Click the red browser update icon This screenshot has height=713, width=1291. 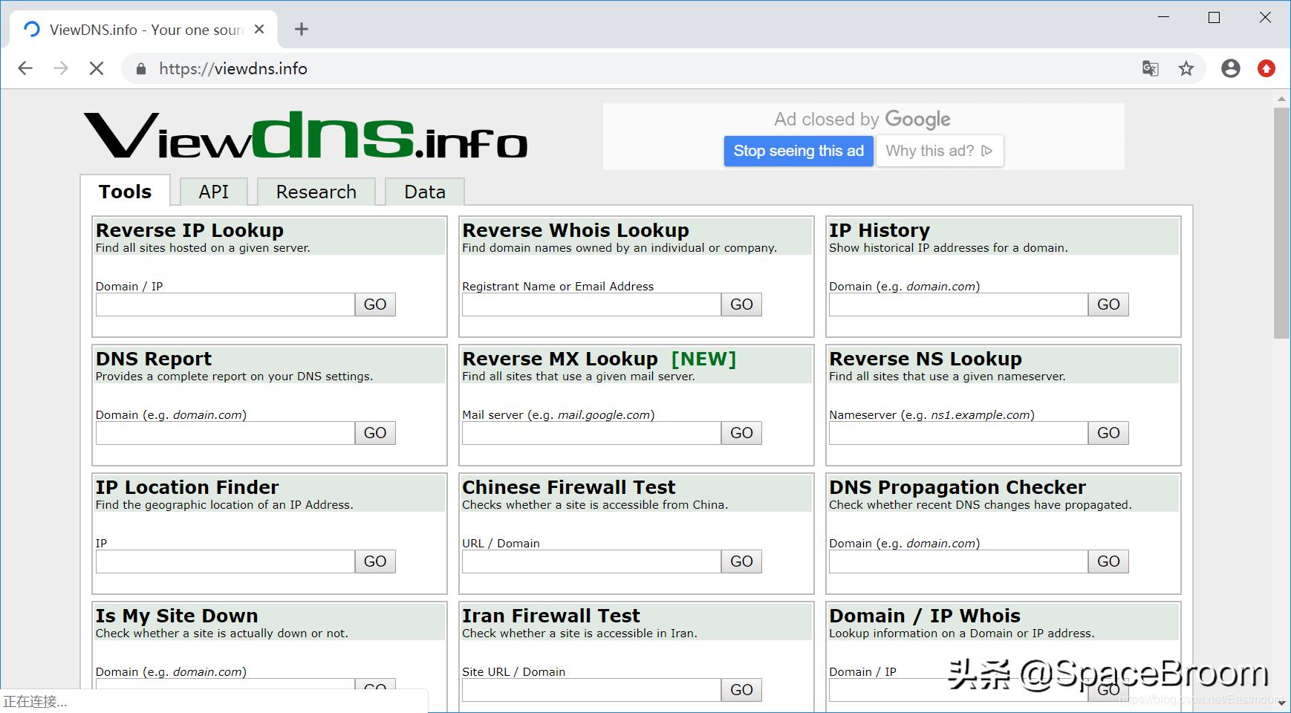click(x=1266, y=68)
